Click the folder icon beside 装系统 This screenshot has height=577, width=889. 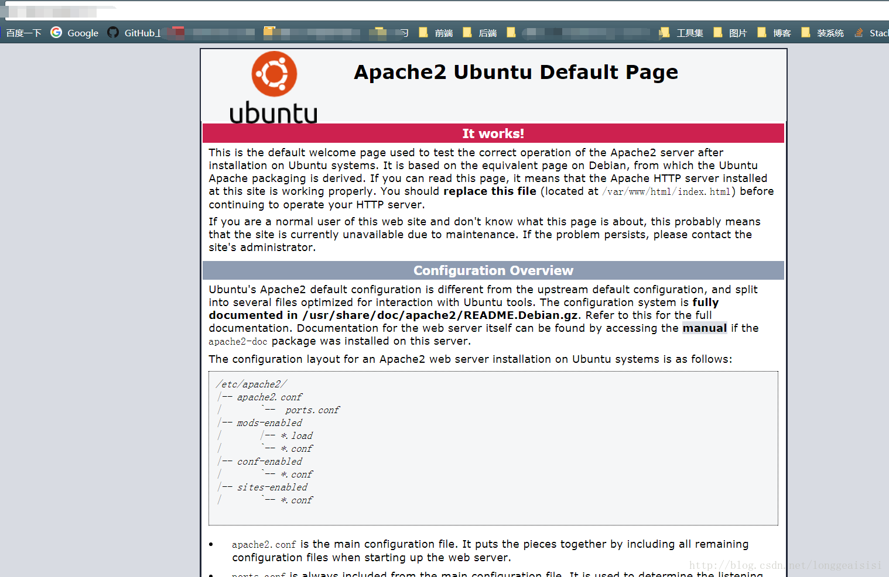click(x=806, y=33)
